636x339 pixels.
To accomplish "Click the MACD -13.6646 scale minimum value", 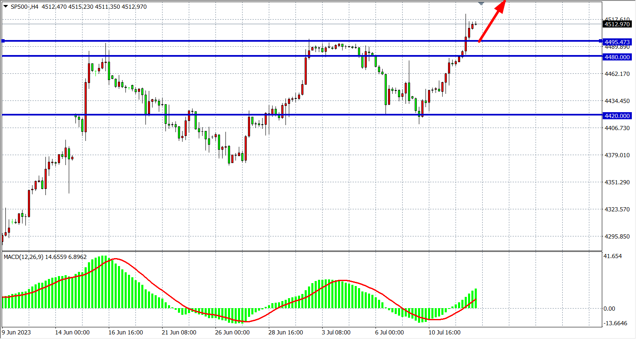I will 615,323.
